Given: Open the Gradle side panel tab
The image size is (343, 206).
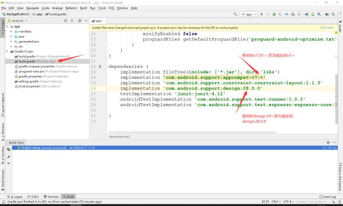Looking at the screenshot, I should click(x=340, y=26).
